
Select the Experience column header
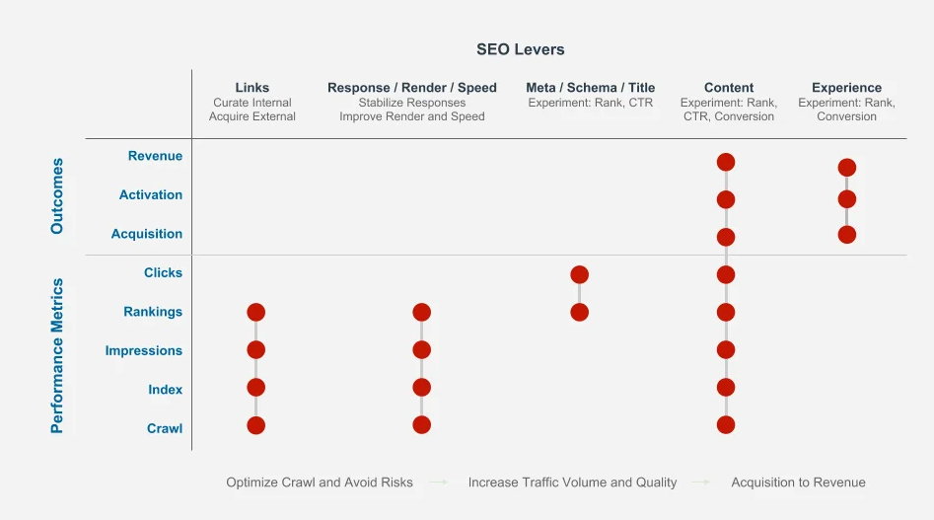pyautogui.click(x=846, y=88)
